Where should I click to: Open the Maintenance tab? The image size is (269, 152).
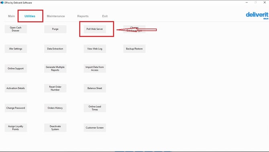point(56,16)
